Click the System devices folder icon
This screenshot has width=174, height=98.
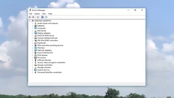click(35, 70)
